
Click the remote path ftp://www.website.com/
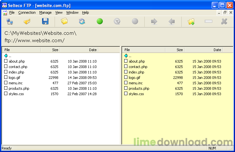[x=34, y=41]
